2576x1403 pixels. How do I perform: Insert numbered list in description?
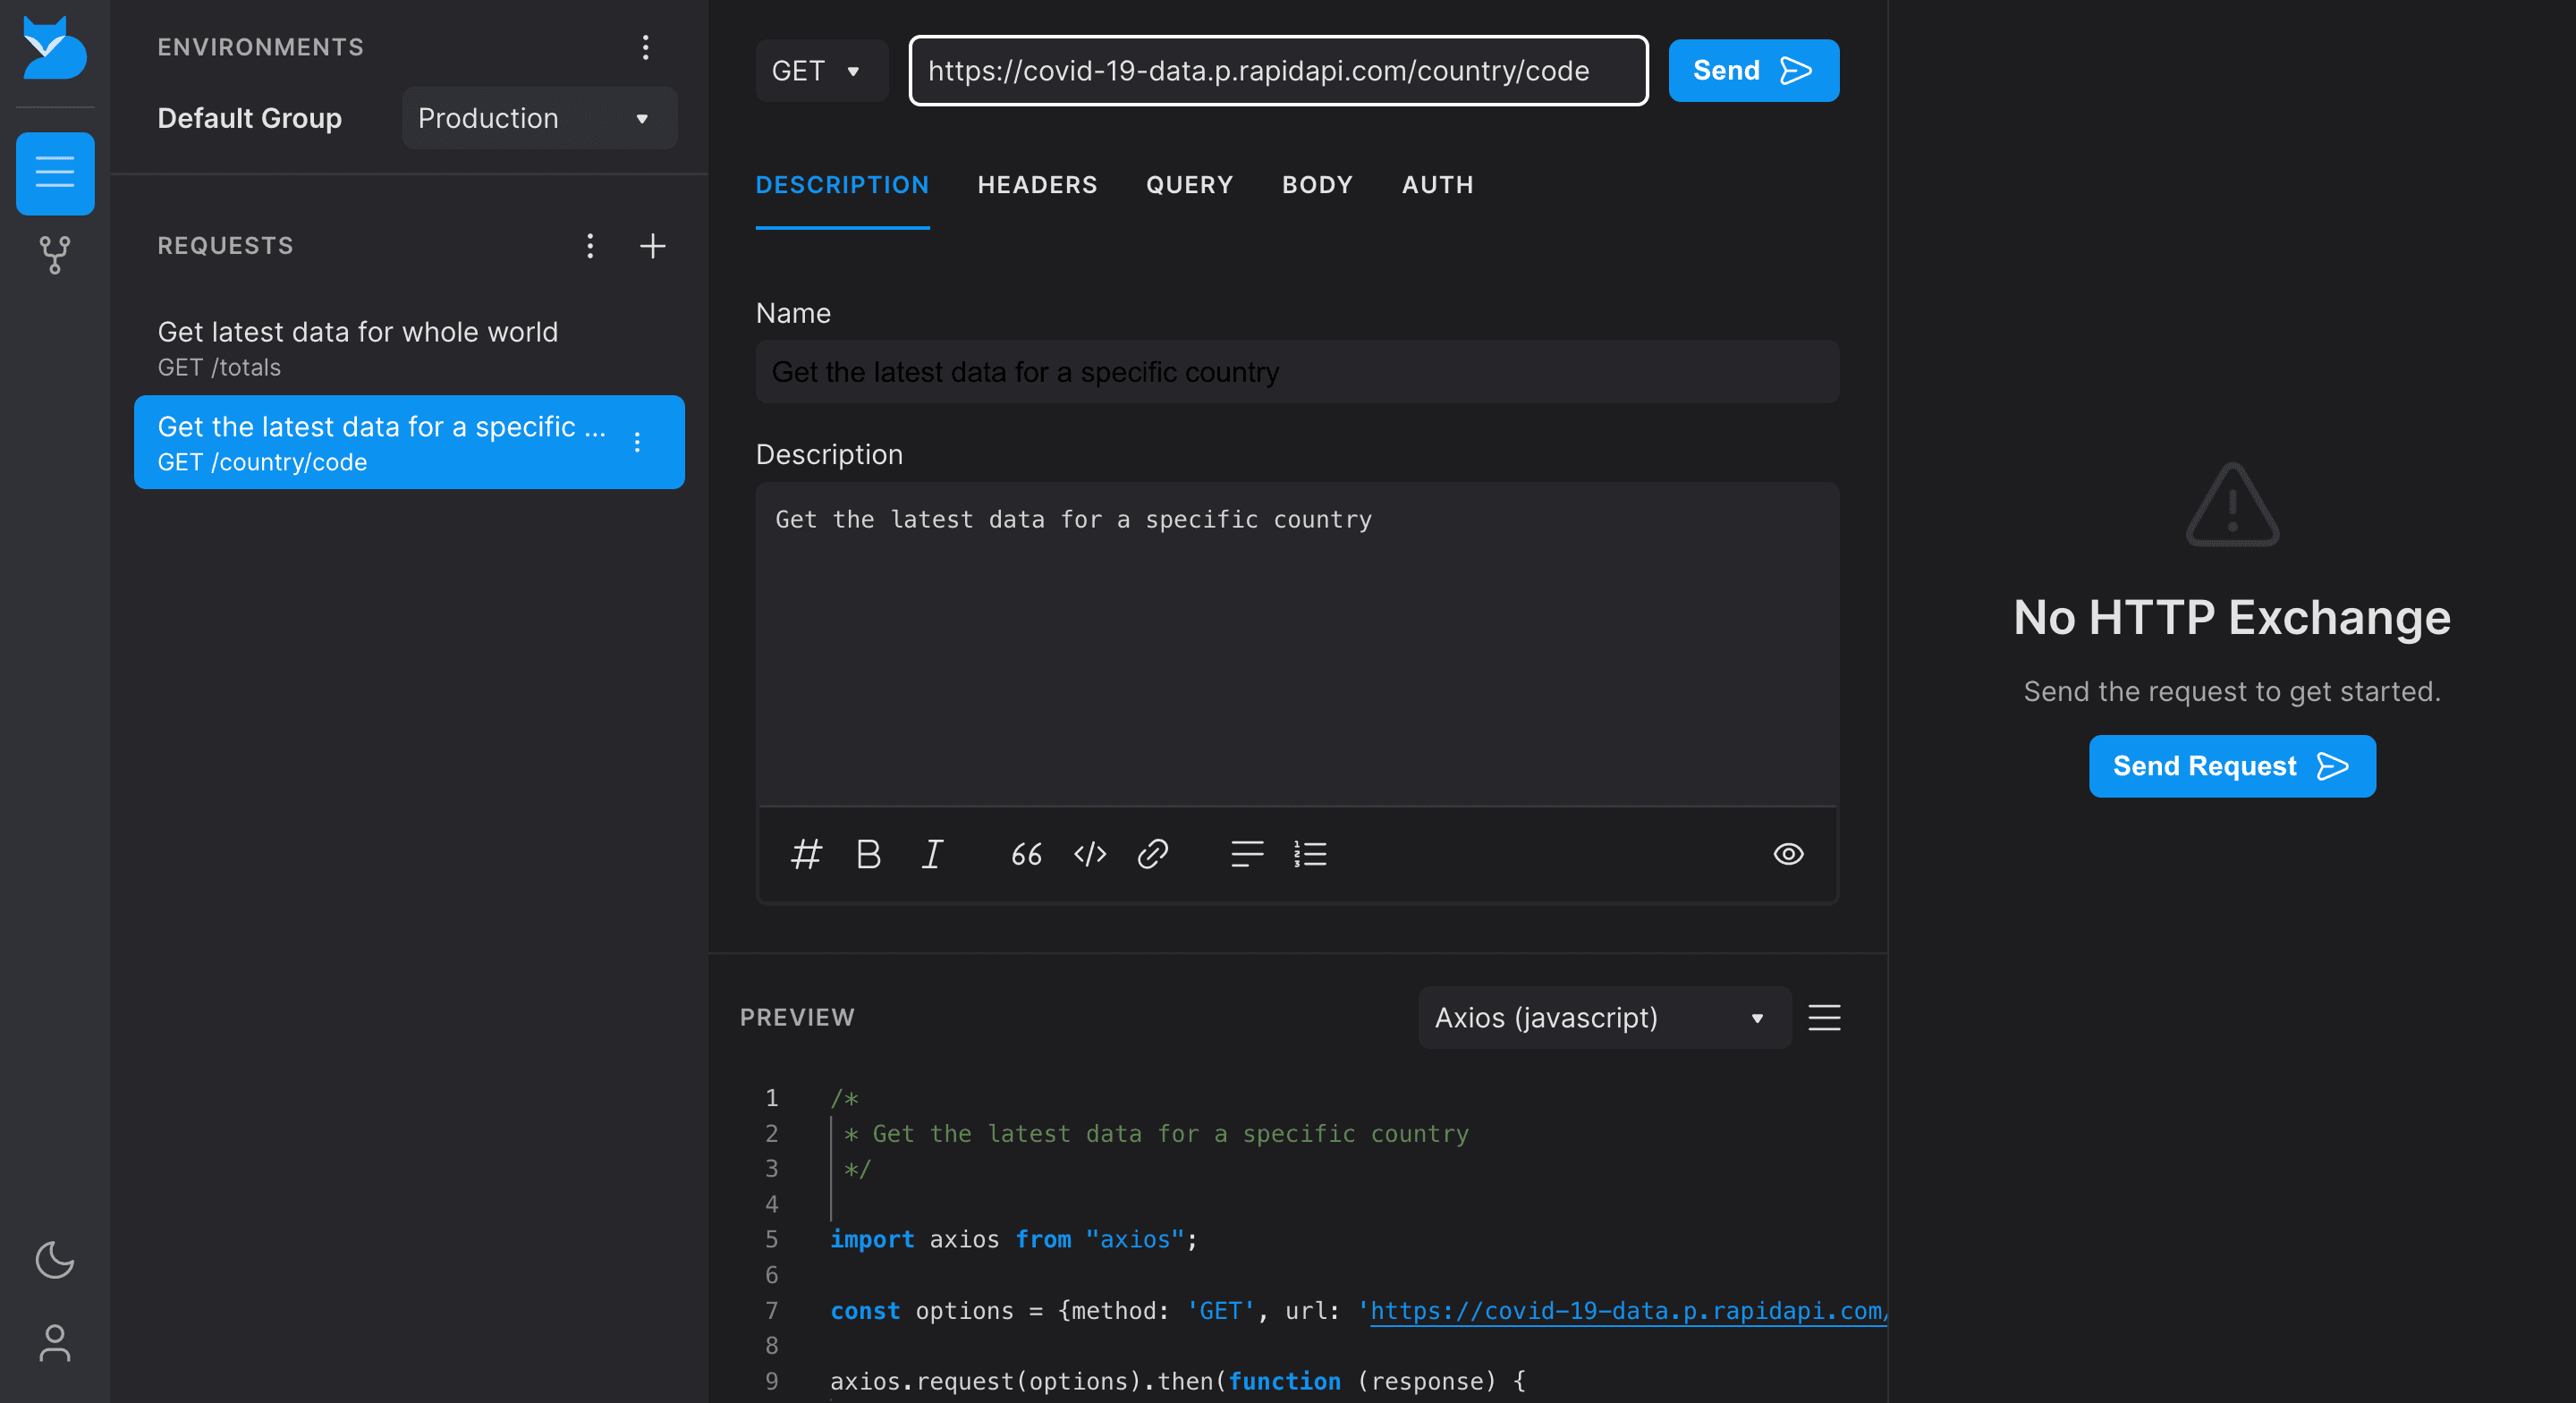click(x=1310, y=854)
